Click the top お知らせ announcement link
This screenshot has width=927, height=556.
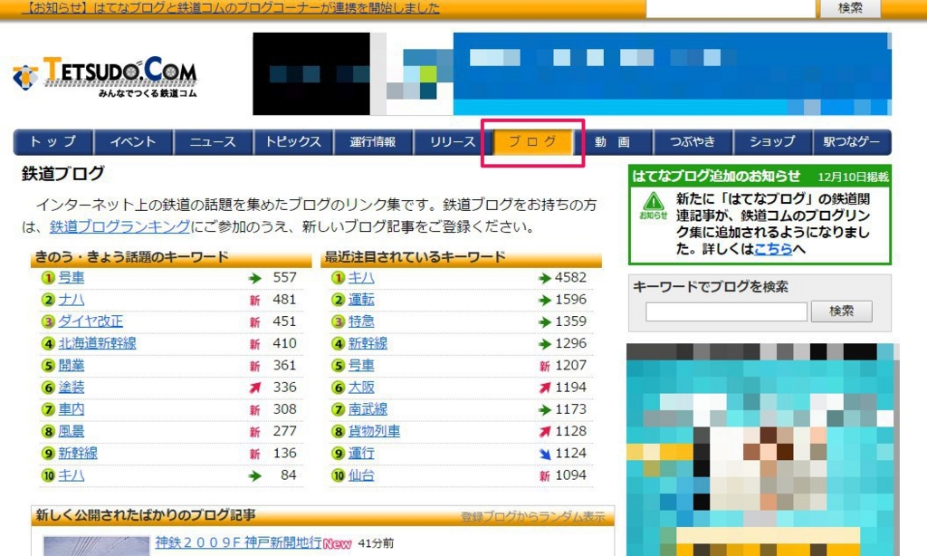(x=231, y=7)
